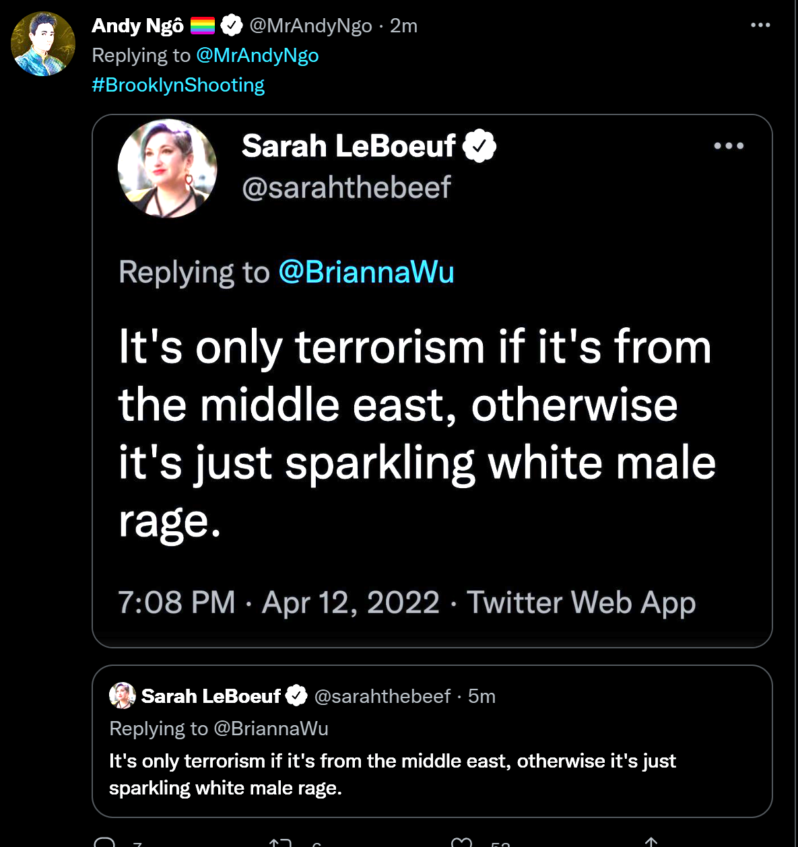Image resolution: width=798 pixels, height=847 pixels.
Task: Click small Sarah LeBoeuf avatar in quoted tweet
Action: tap(123, 696)
